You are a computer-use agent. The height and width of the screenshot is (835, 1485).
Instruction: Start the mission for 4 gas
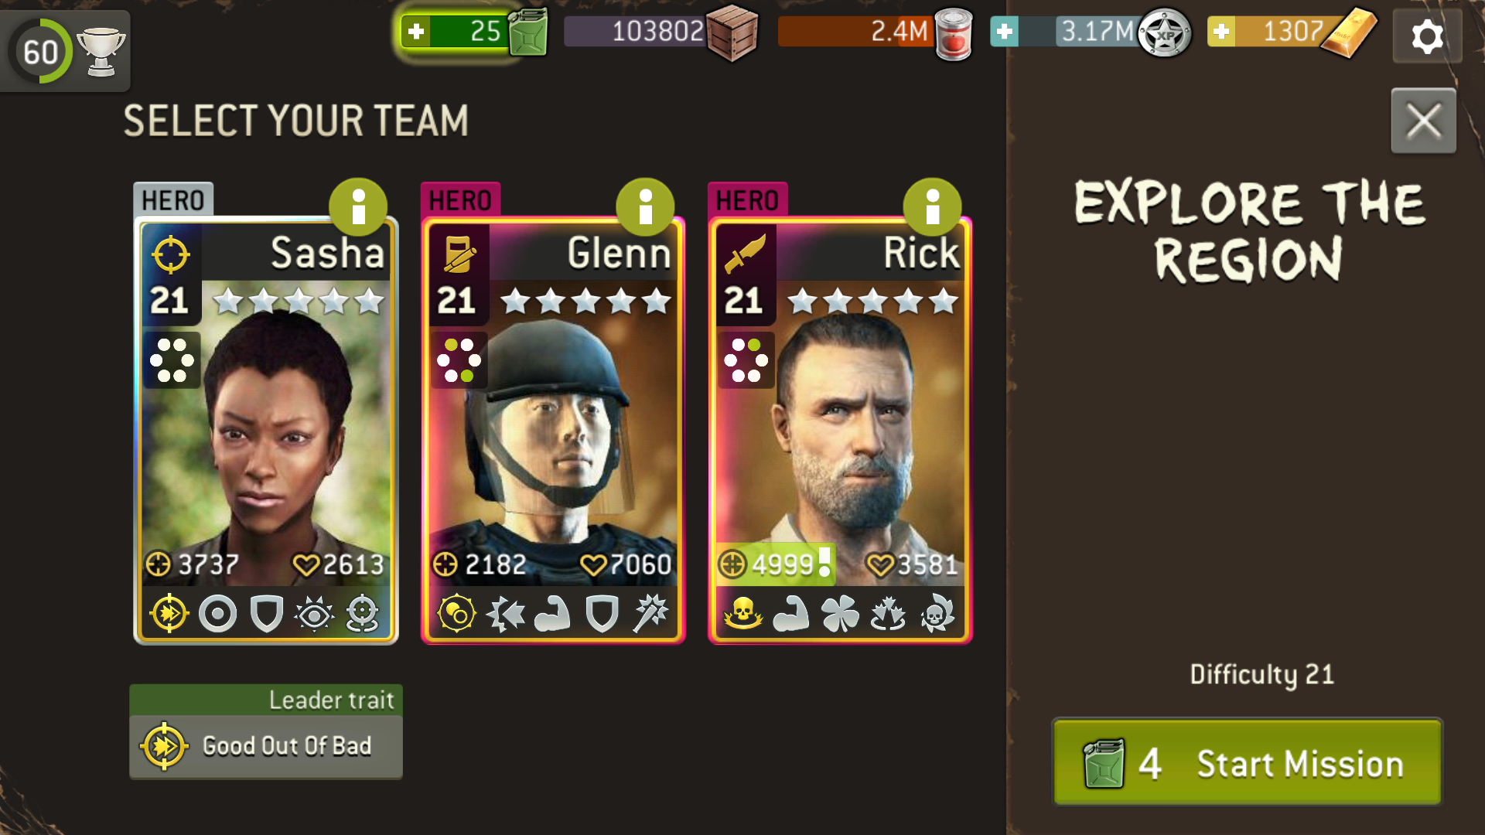pos(1247,762)
